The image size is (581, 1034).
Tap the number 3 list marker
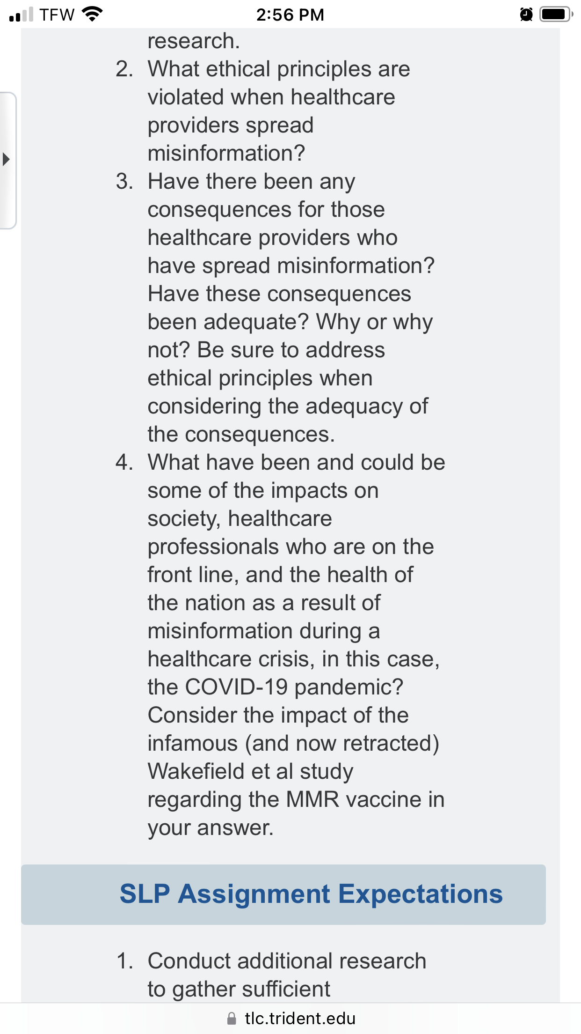click(x=124, y=181)
